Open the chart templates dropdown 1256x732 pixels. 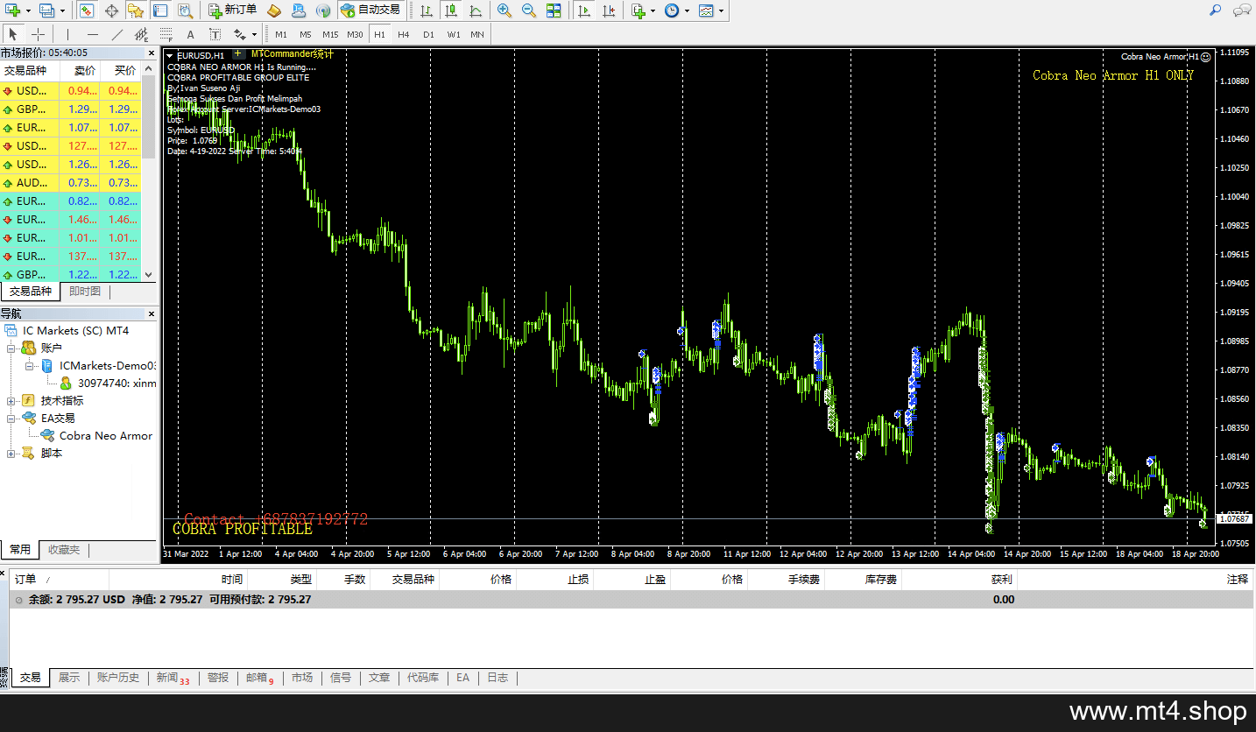coord(711,11)
